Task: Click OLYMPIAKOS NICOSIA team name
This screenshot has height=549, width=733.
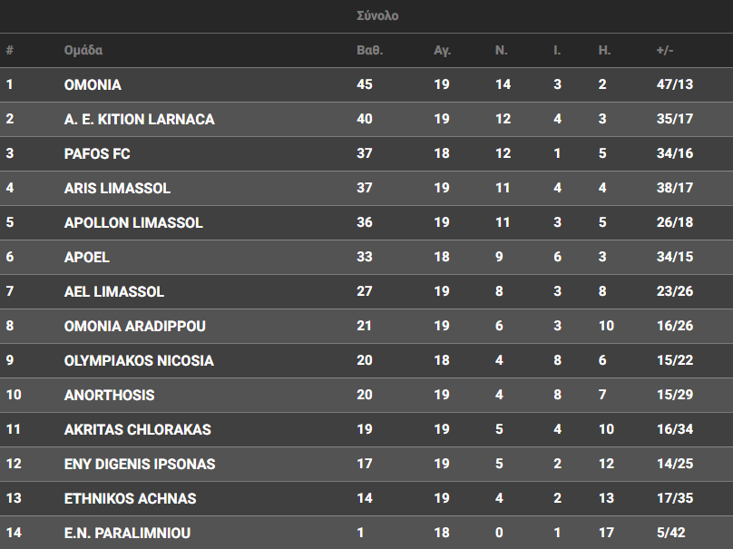Action: 139,360
